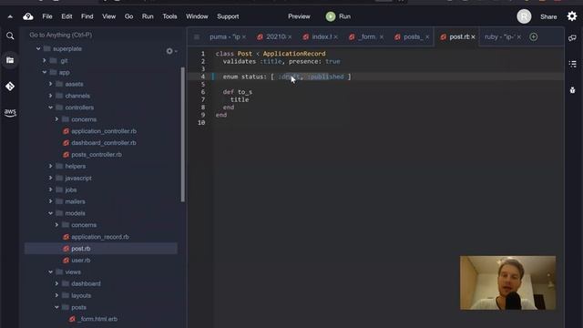Open user.rb in models
Image resolution: width=583 pixels, height=328 pixels.
coord(81,261)
